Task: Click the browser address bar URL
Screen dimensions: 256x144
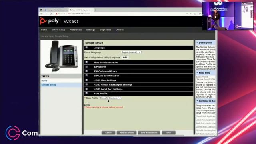Action: tap(79, 14)
